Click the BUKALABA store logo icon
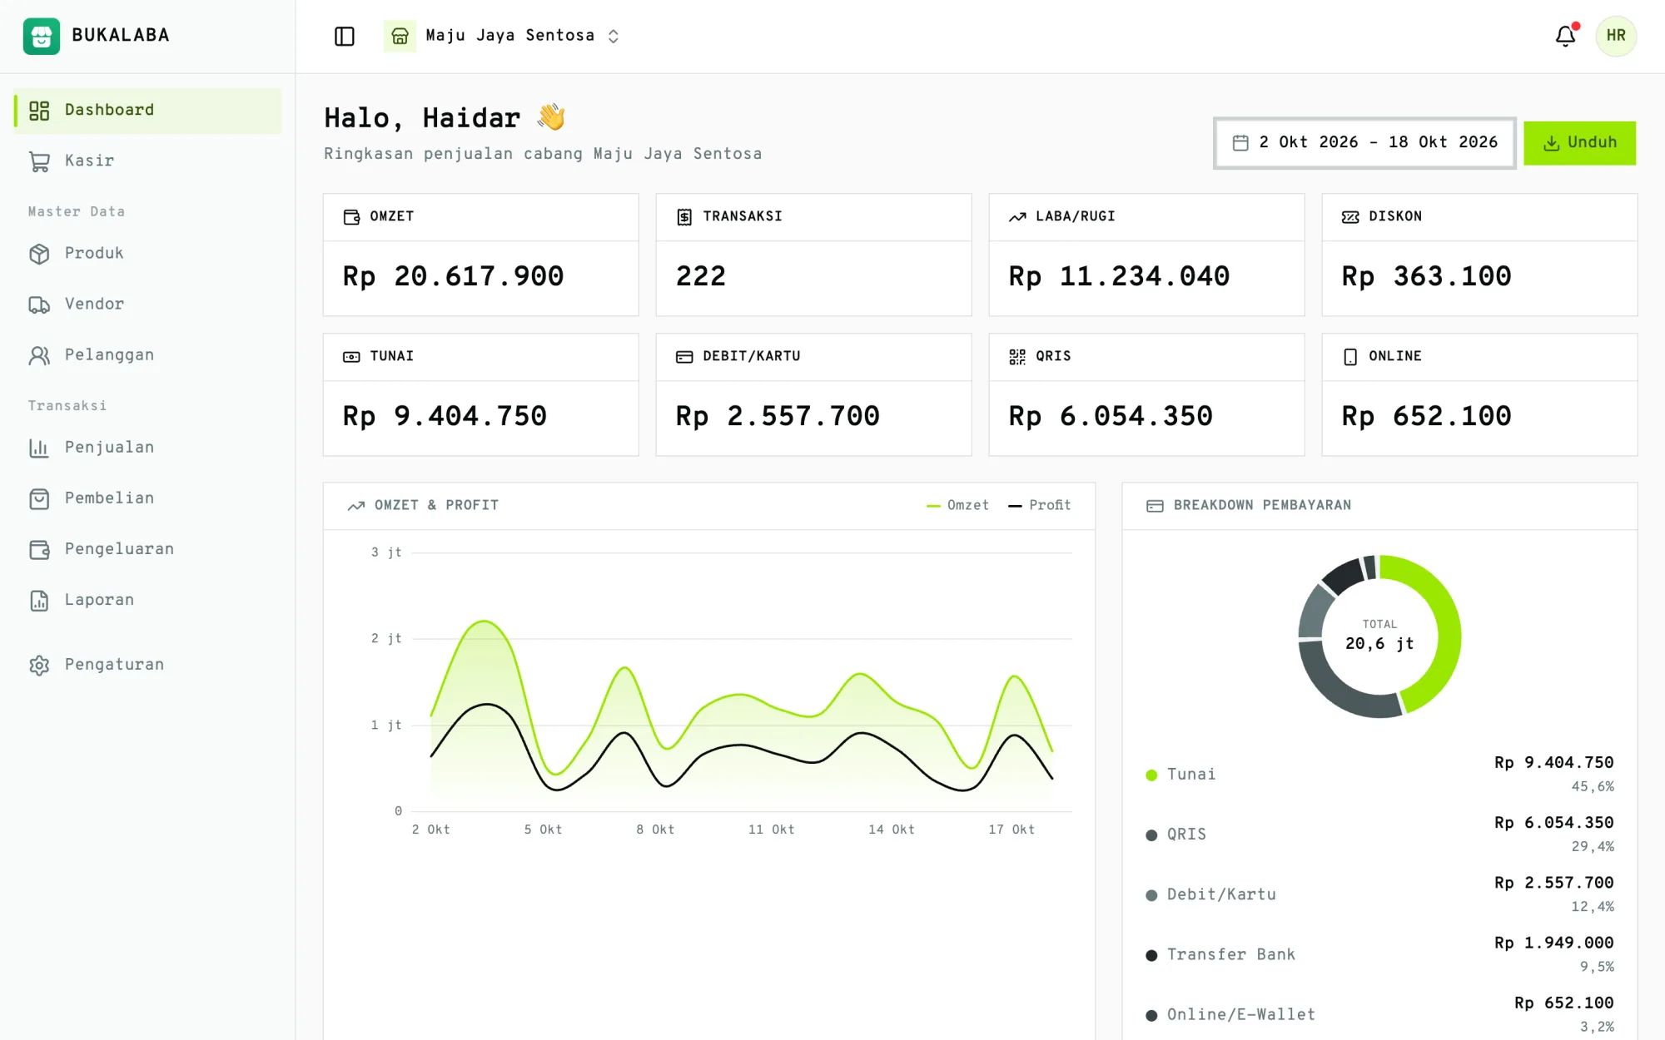This screenshot has width=1665, height=1040. click(41, 36)
